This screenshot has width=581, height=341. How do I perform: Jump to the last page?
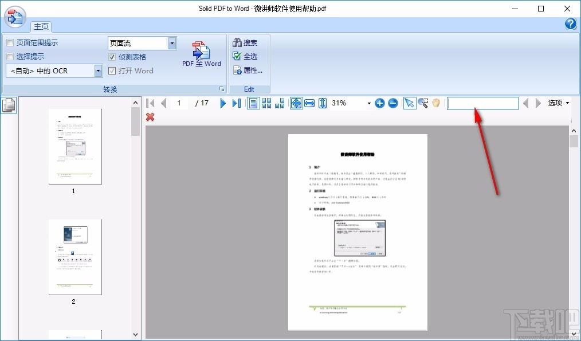[x=237, y=103]
